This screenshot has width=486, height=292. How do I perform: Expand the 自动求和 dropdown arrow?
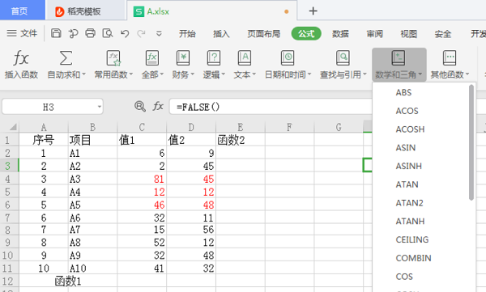tap(83, 74)
